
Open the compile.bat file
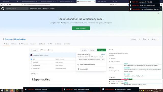point(36,69)
